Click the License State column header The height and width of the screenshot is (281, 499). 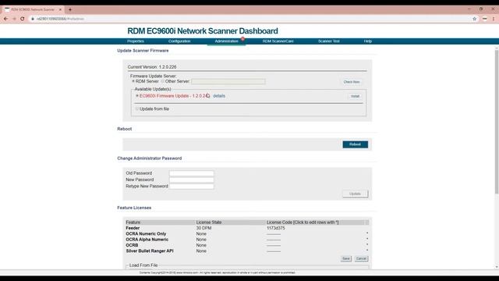click(209, 222)
